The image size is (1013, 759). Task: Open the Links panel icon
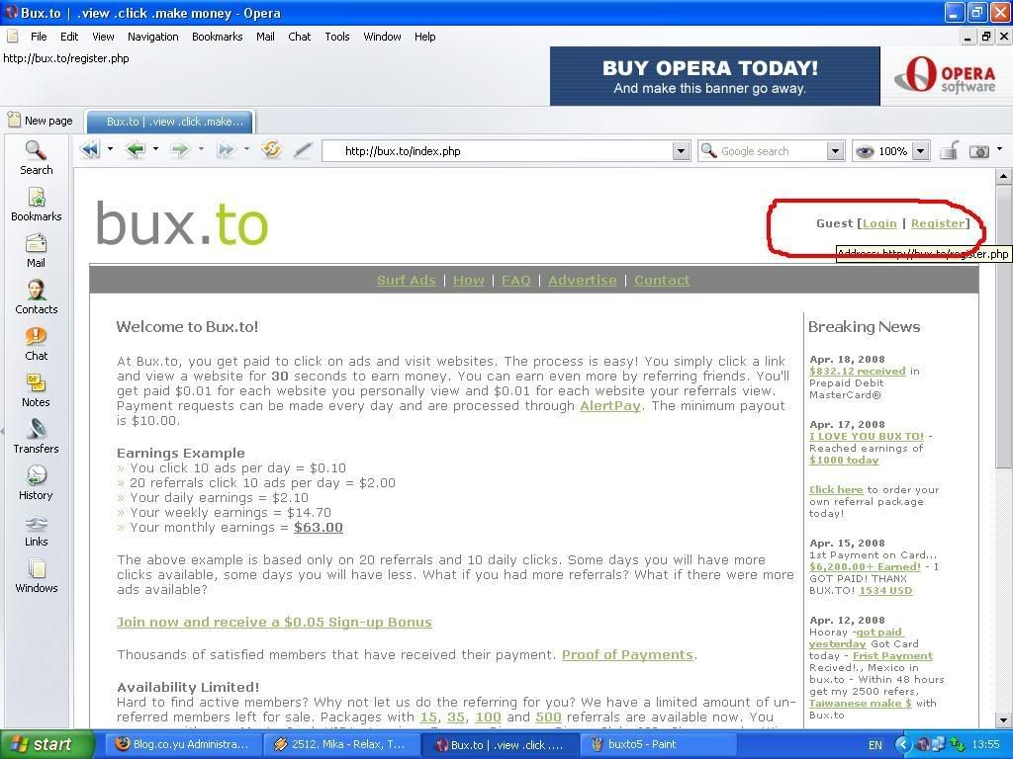[x=36, y=530]
